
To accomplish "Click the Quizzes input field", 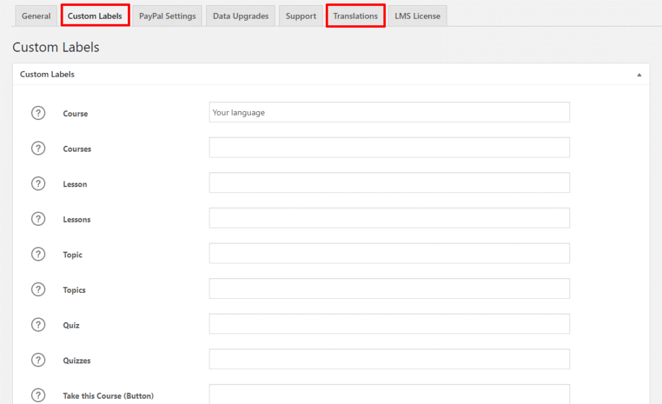I will [x=389, y=359].
